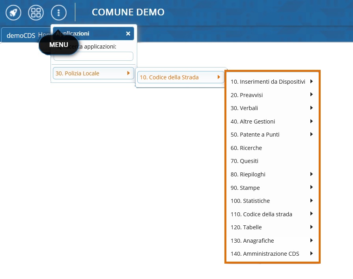
Task: Click the rocket launch icon
Action: coord(13,13)
